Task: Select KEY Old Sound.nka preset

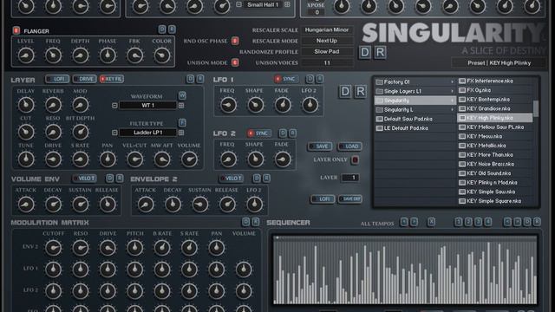Action: click(495, 173)
